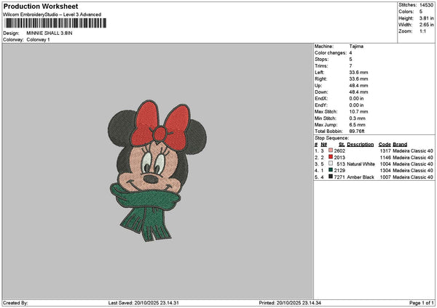
Task: Click the green 2129 thread swatch
Action: [x=331, y=170]
